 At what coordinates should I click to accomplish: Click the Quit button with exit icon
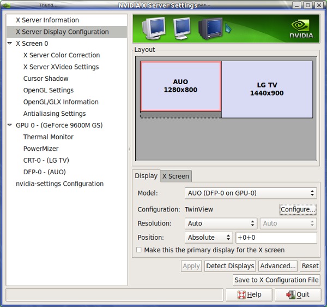pyautogui.click(x=297, y=294)
